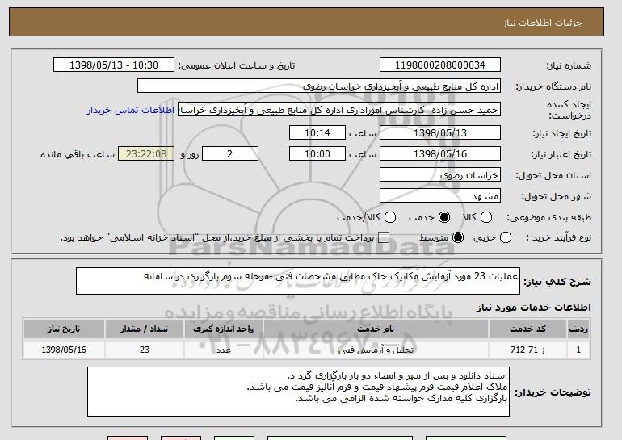Click the تعداد / مقدار column header
This screenshot has width=622, height=440.
(145, 329)
